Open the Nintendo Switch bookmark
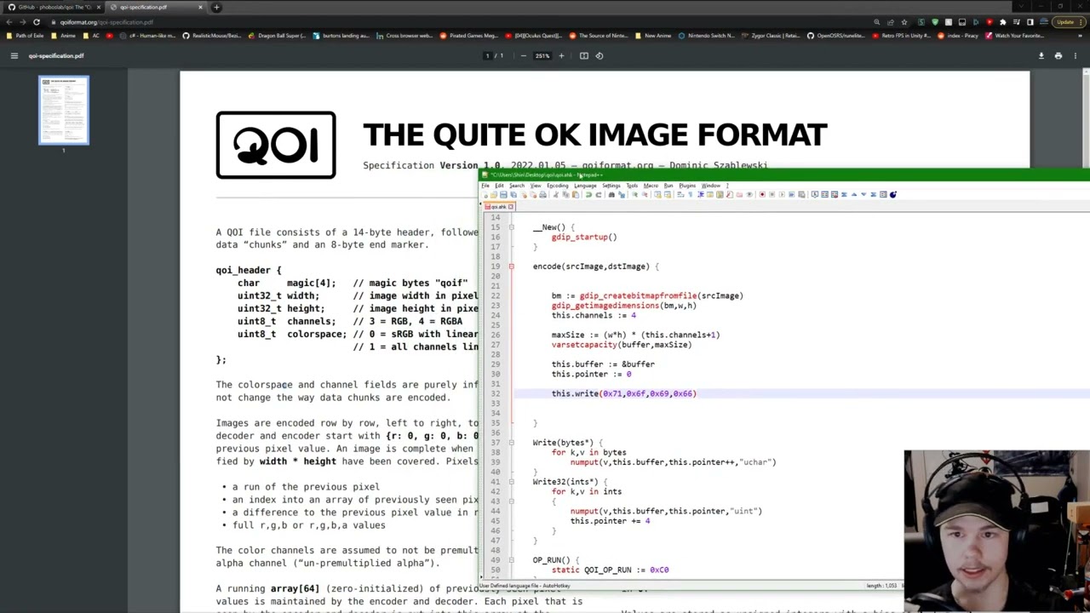The height and width of the screenshot is (613, 1090). coord(706,36)
